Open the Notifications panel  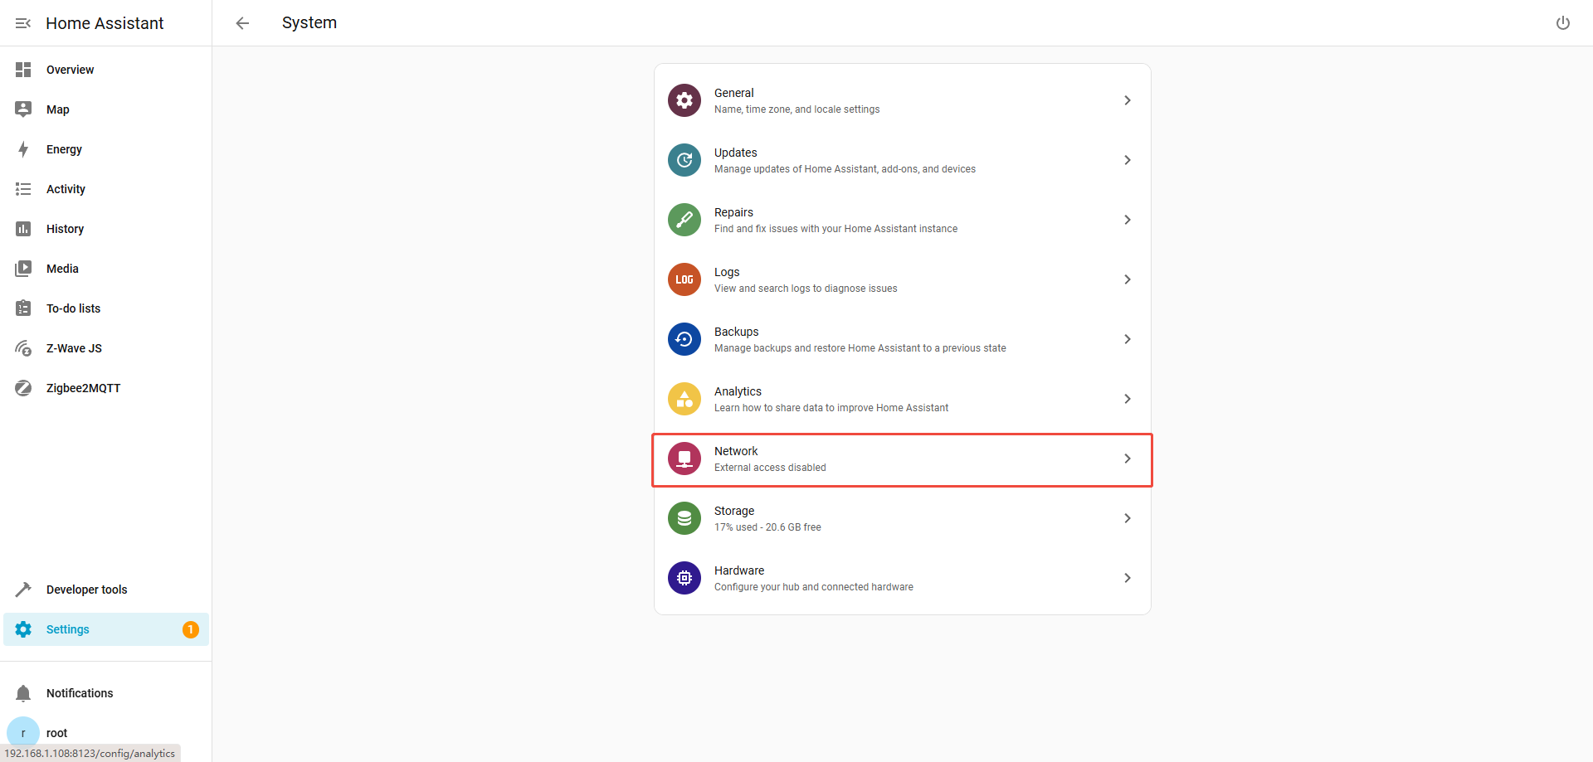point(80,693)
